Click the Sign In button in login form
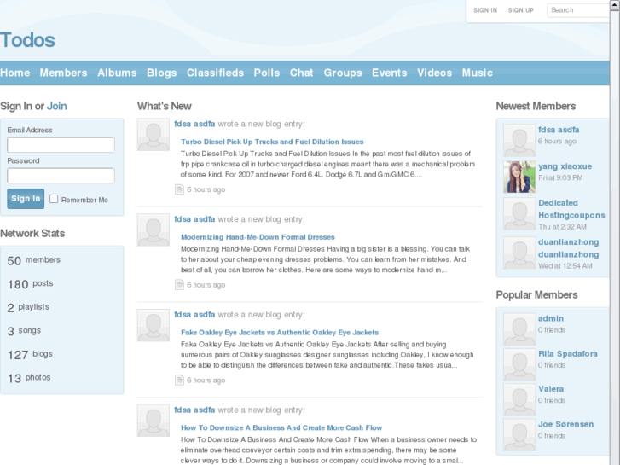The width and height of the screenshot is (620, 465). [x=26, y=199]
